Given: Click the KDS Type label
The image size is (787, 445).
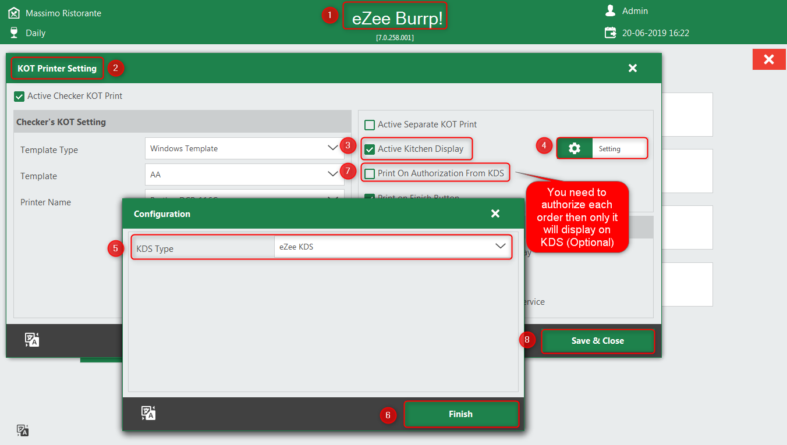Looking at the screenshot, I should click(x=155, y=248).
